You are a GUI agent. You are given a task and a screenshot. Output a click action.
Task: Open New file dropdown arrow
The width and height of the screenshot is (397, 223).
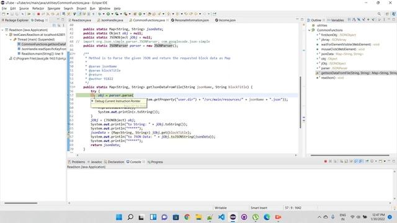(x=8, y=14)
